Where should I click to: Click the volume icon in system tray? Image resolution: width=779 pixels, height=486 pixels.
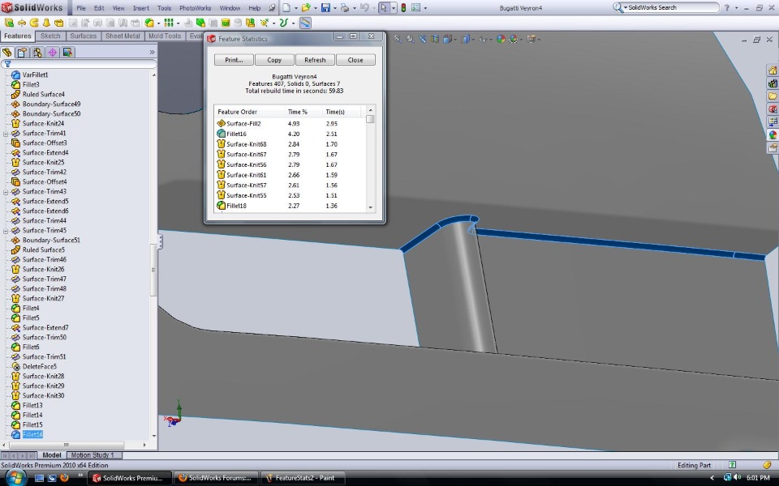tap(738, 478)
